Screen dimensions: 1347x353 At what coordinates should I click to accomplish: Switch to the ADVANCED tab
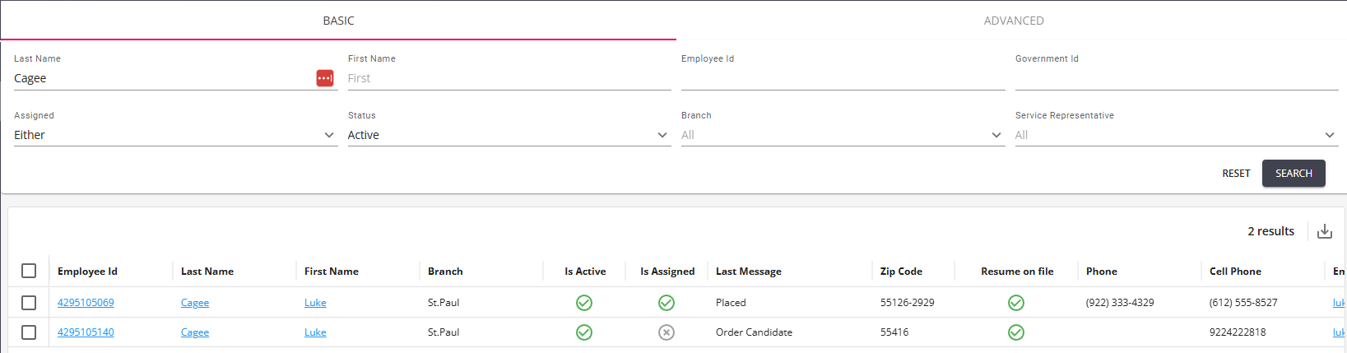pos(1013,21)
